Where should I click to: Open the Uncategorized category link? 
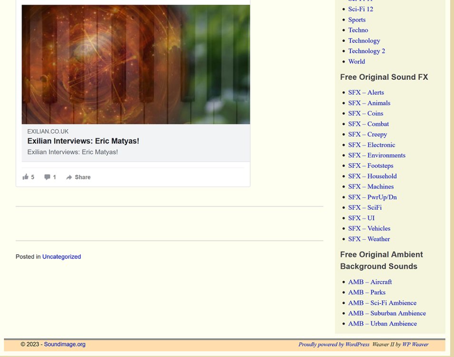click(x=61, y=257)
